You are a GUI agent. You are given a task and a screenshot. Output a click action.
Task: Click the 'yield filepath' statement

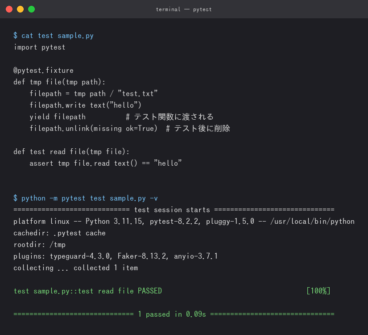58,117
